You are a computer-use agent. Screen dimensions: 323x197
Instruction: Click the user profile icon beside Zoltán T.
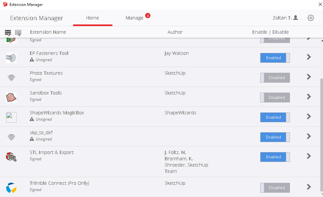click(296, 18)
